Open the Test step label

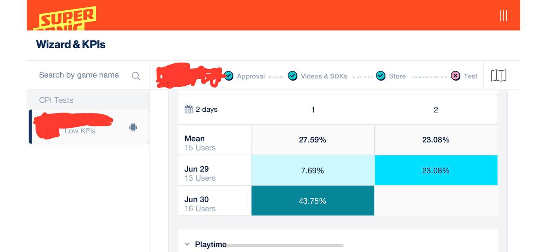[x=471, y=76]
